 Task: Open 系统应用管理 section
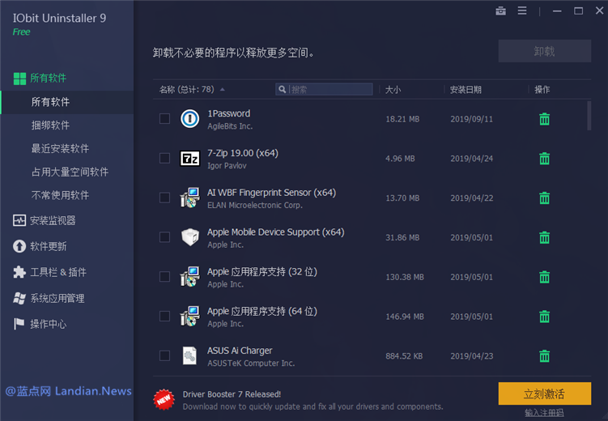click(x=49, y=298)
